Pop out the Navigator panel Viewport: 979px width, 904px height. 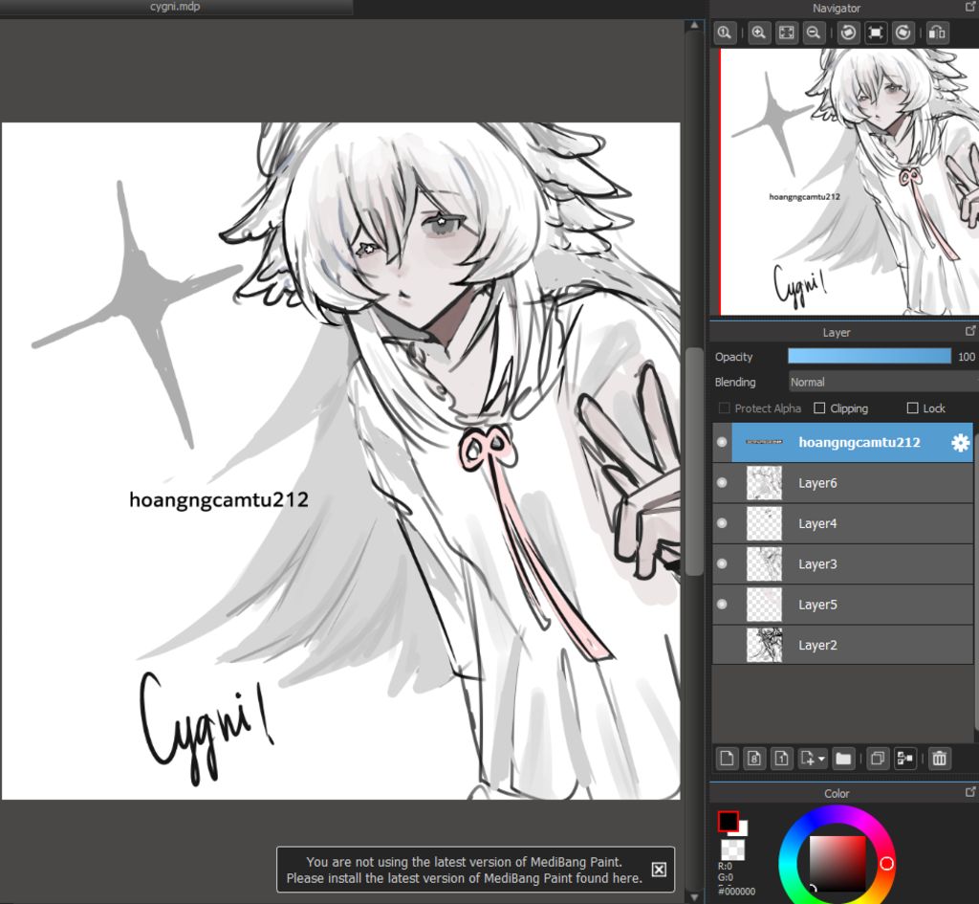tap(971, 7)
